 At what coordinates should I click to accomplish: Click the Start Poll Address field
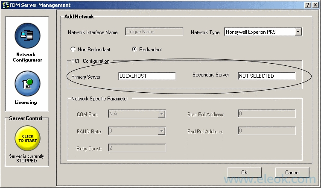[266, 114]
